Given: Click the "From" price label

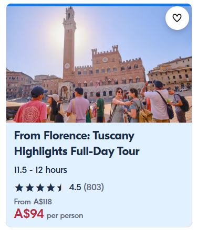Looking at the screenshot, I should [23, 202].
